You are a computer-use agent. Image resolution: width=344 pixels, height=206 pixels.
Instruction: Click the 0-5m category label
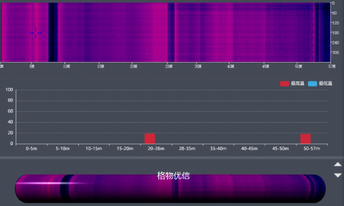(x=31, y=149)
